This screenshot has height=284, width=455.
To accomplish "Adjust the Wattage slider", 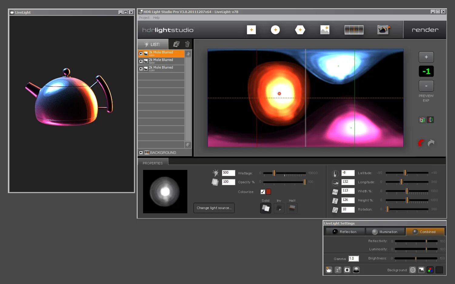I will (x=284, y=173).
